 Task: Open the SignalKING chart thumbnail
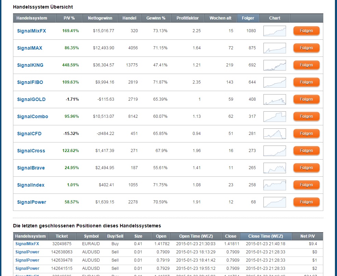pyautogui.click(x=274, y=65)
